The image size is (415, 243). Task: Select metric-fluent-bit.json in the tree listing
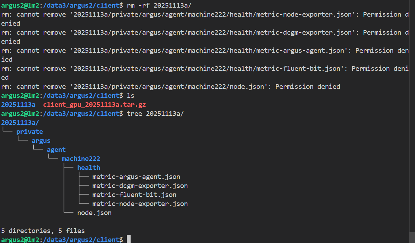click(134, 195)
